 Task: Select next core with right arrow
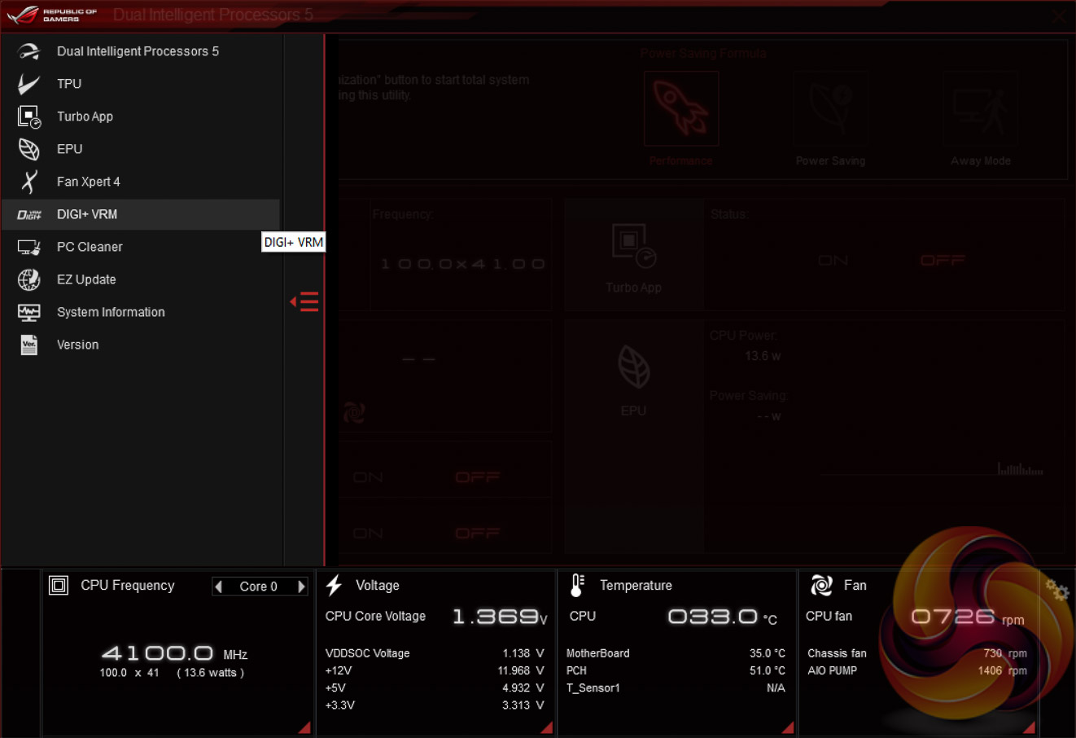click(302, 586)
